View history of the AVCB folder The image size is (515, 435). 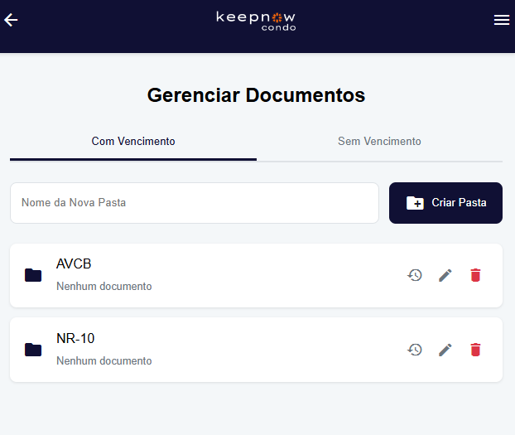[415, 275]
